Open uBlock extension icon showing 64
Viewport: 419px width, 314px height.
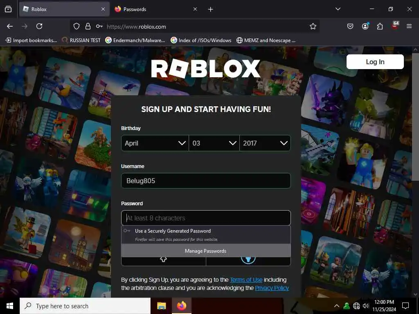[x=395, y=25]
